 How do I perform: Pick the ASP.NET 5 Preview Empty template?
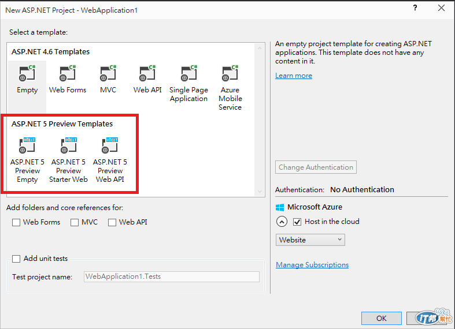(x=27, y=160)
